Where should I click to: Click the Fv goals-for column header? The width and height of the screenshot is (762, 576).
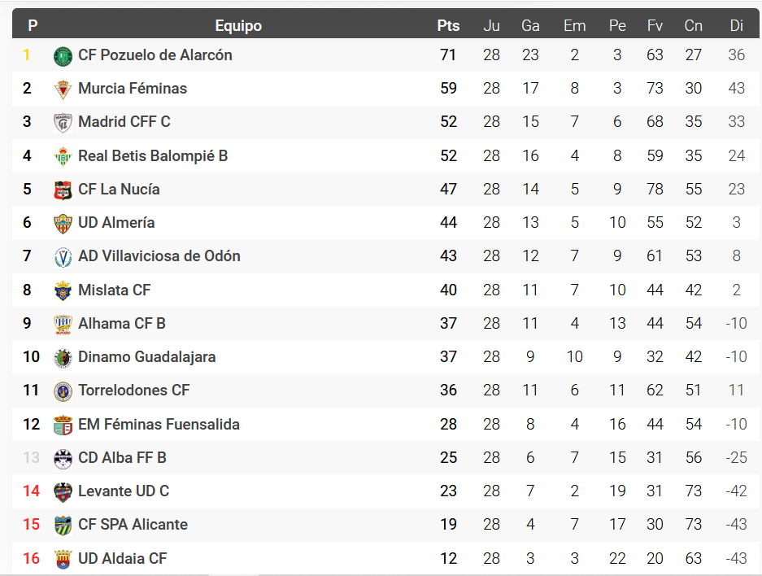coord(655,25)
